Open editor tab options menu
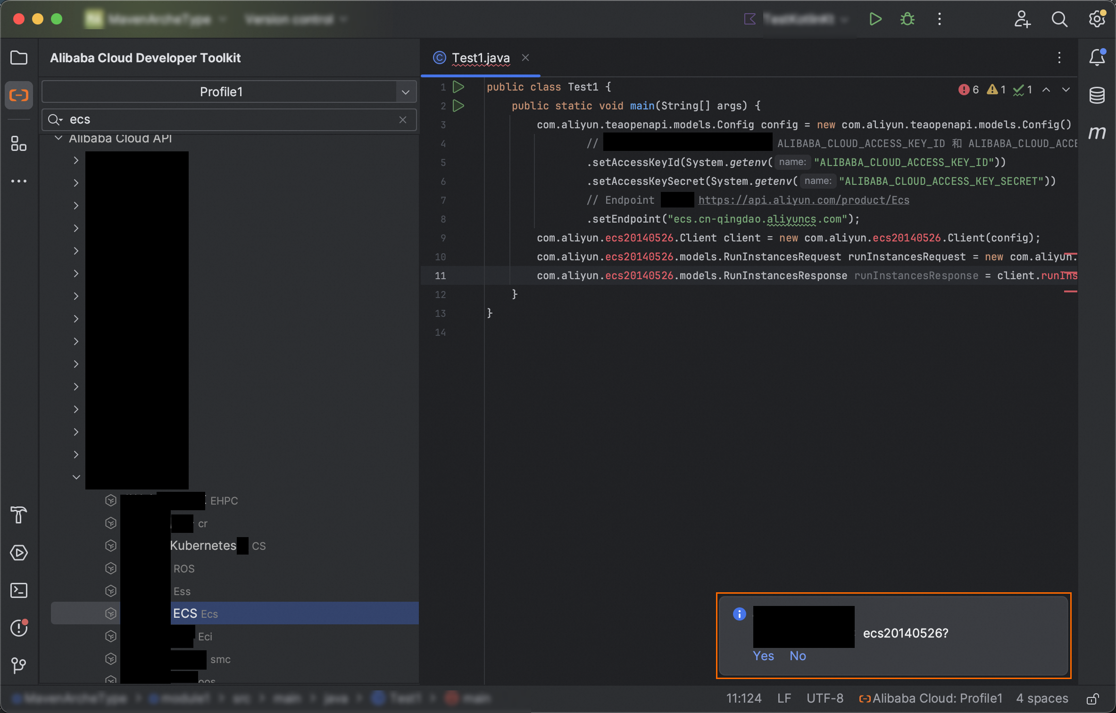 [1059, 58]
